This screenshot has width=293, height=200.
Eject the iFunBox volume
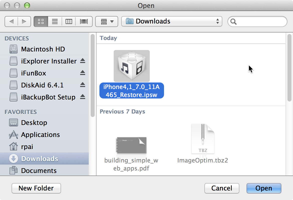pyautogui.click(x=83, y=73)
